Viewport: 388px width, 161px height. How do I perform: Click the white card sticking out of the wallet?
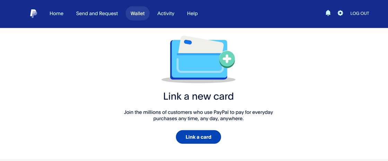[x=201, y=45]
